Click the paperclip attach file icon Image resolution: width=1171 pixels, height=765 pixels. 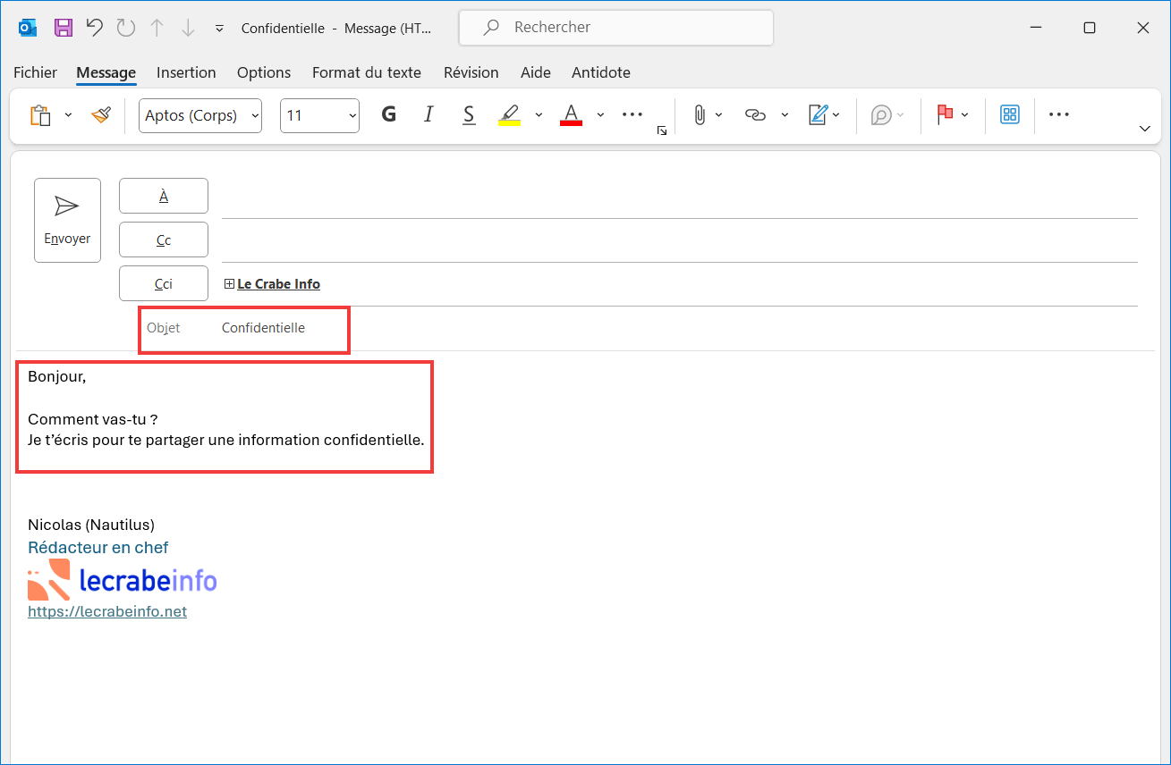coord(700,115)
